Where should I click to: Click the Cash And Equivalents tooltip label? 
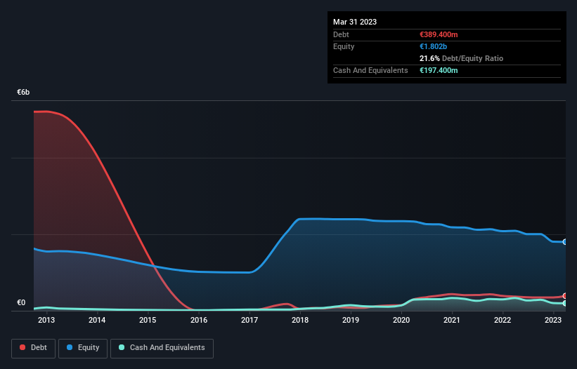tap(370, 70)
